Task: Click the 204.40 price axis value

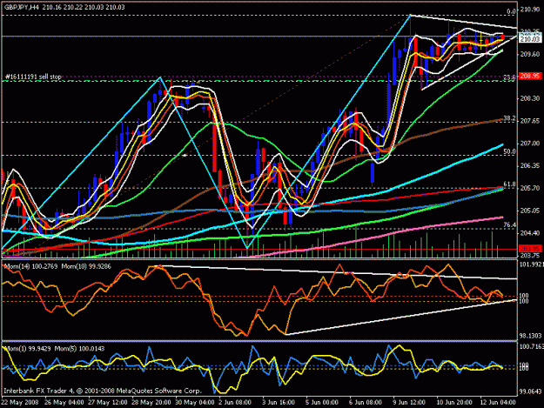Action: tap(530, 233)
